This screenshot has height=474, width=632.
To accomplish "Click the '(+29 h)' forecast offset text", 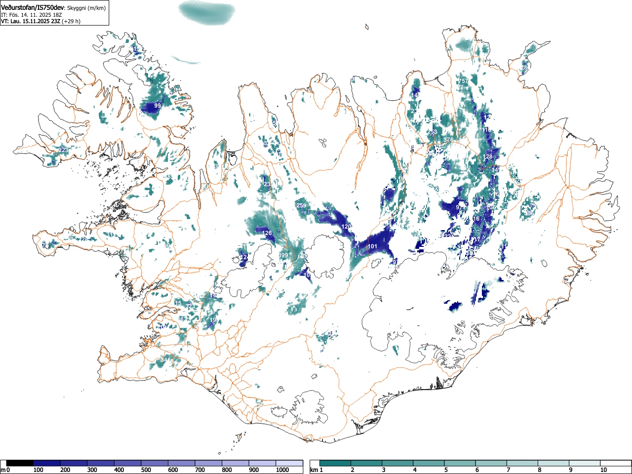I will pyautogui.click(x=71, y=21).
